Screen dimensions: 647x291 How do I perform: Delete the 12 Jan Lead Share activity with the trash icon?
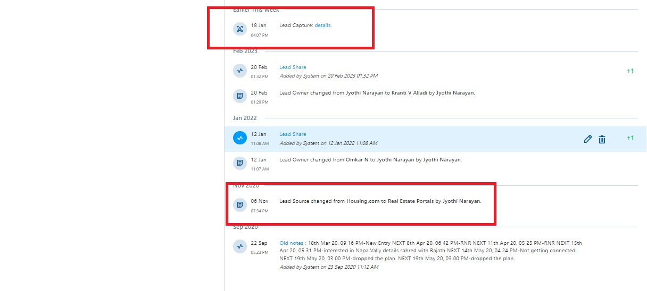click(602, 139)
